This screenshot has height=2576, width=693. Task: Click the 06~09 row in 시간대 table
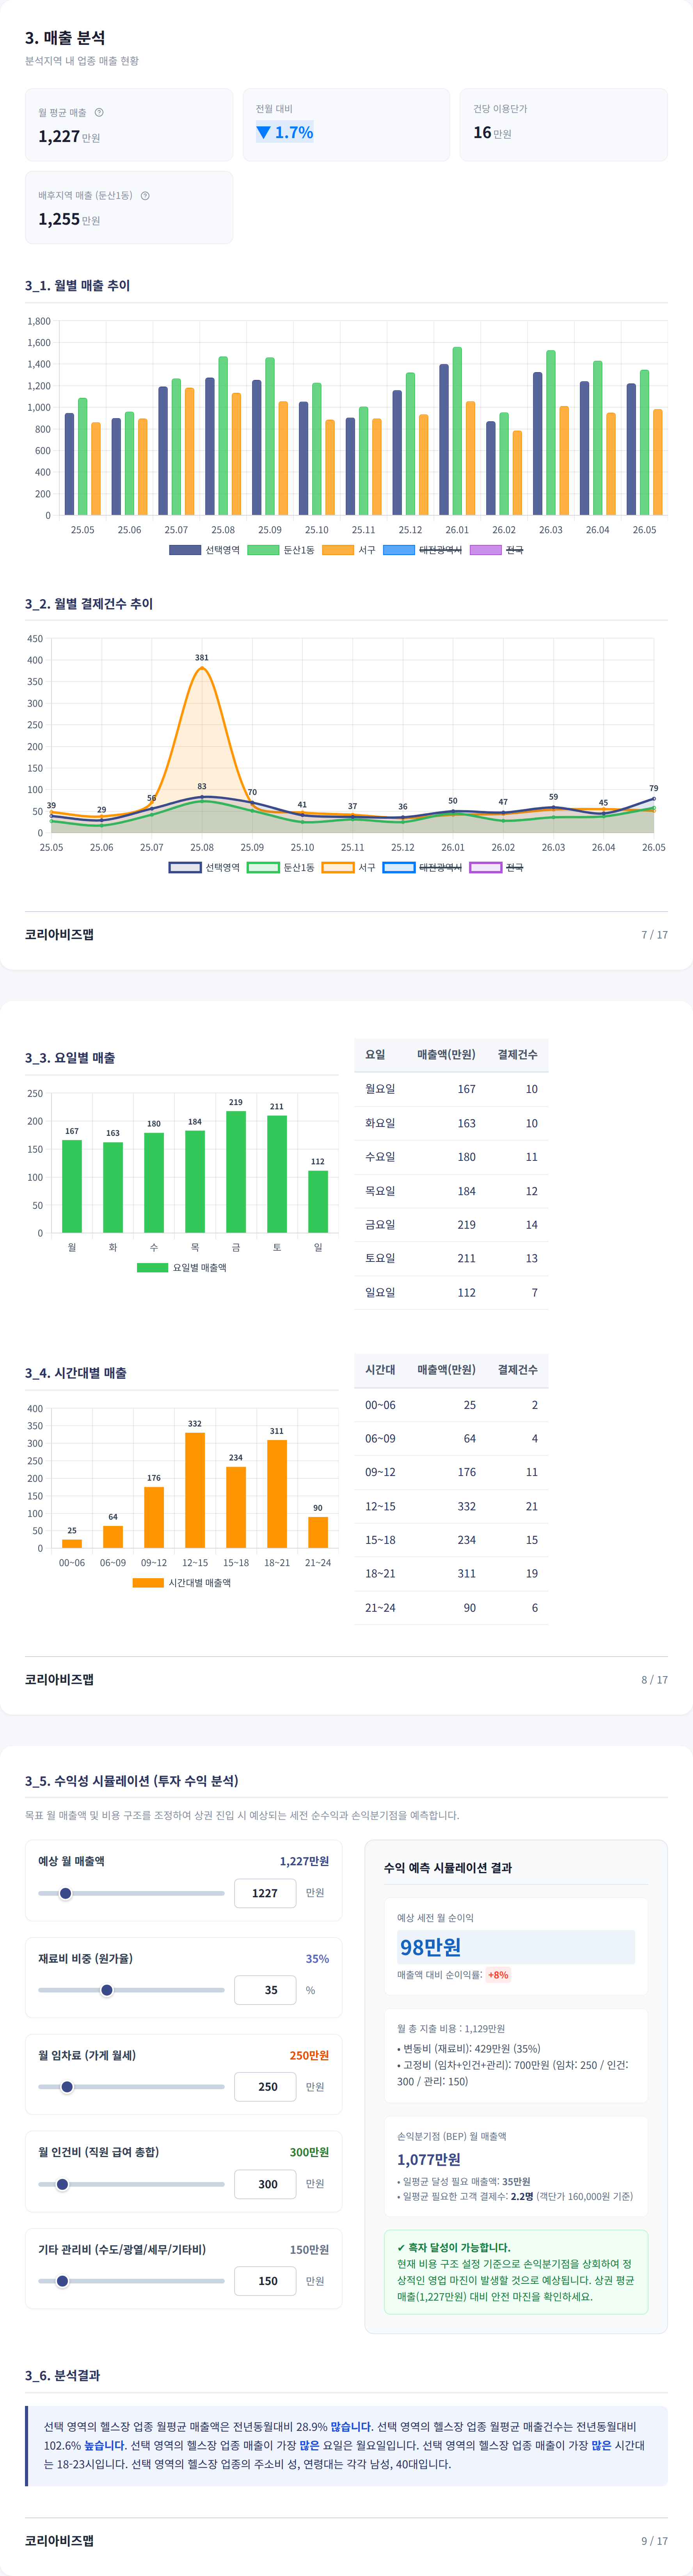click(x=451, y=1438)
